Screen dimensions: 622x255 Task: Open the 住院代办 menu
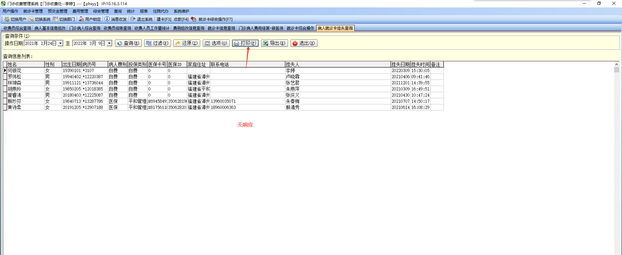coord(161,11)
